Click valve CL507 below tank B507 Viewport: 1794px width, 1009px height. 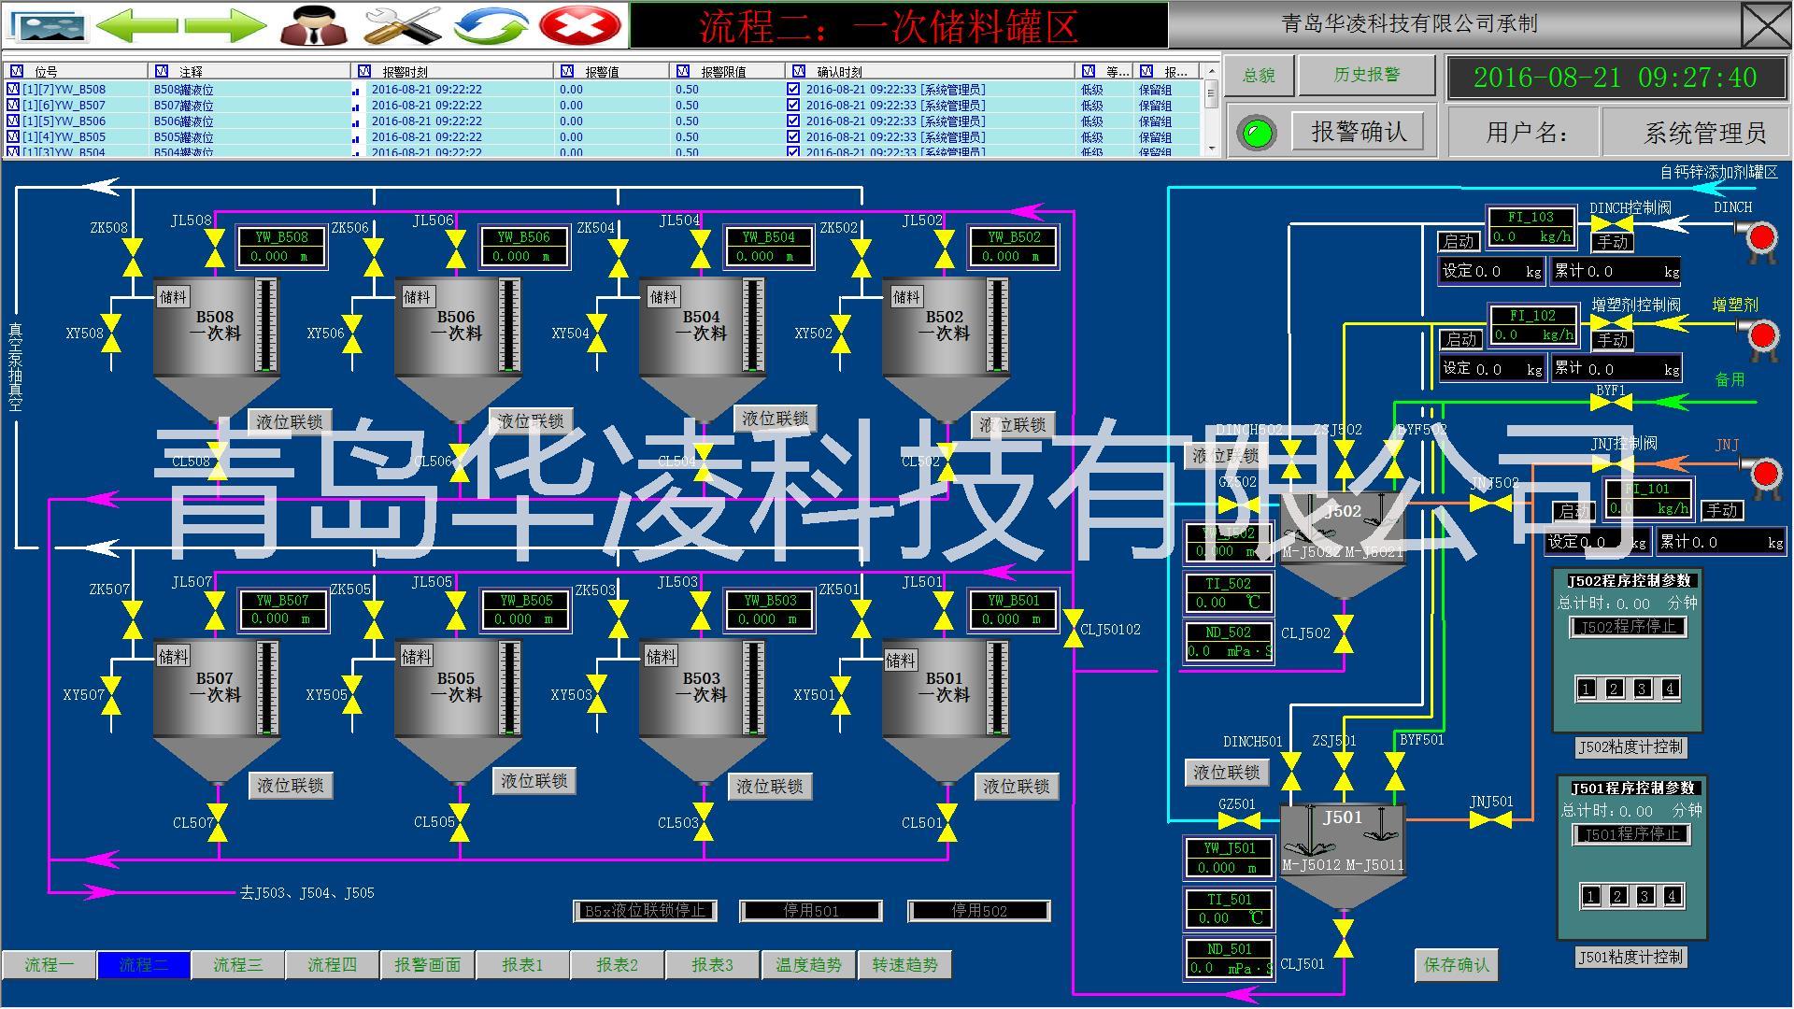pos(220,822)
